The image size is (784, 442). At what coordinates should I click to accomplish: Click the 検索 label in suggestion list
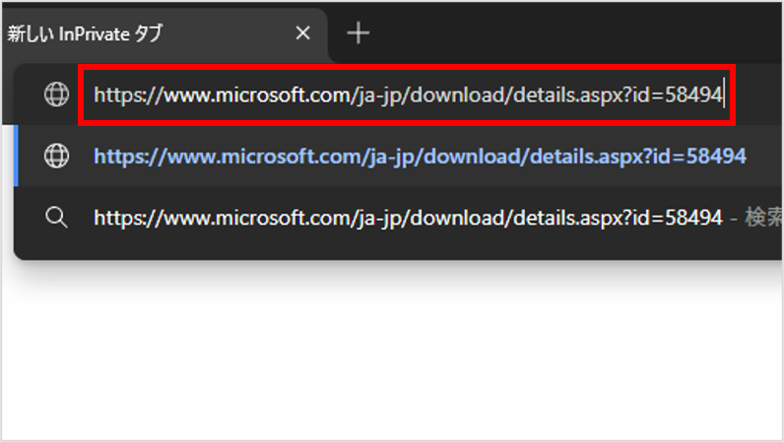tap(763, 218)
